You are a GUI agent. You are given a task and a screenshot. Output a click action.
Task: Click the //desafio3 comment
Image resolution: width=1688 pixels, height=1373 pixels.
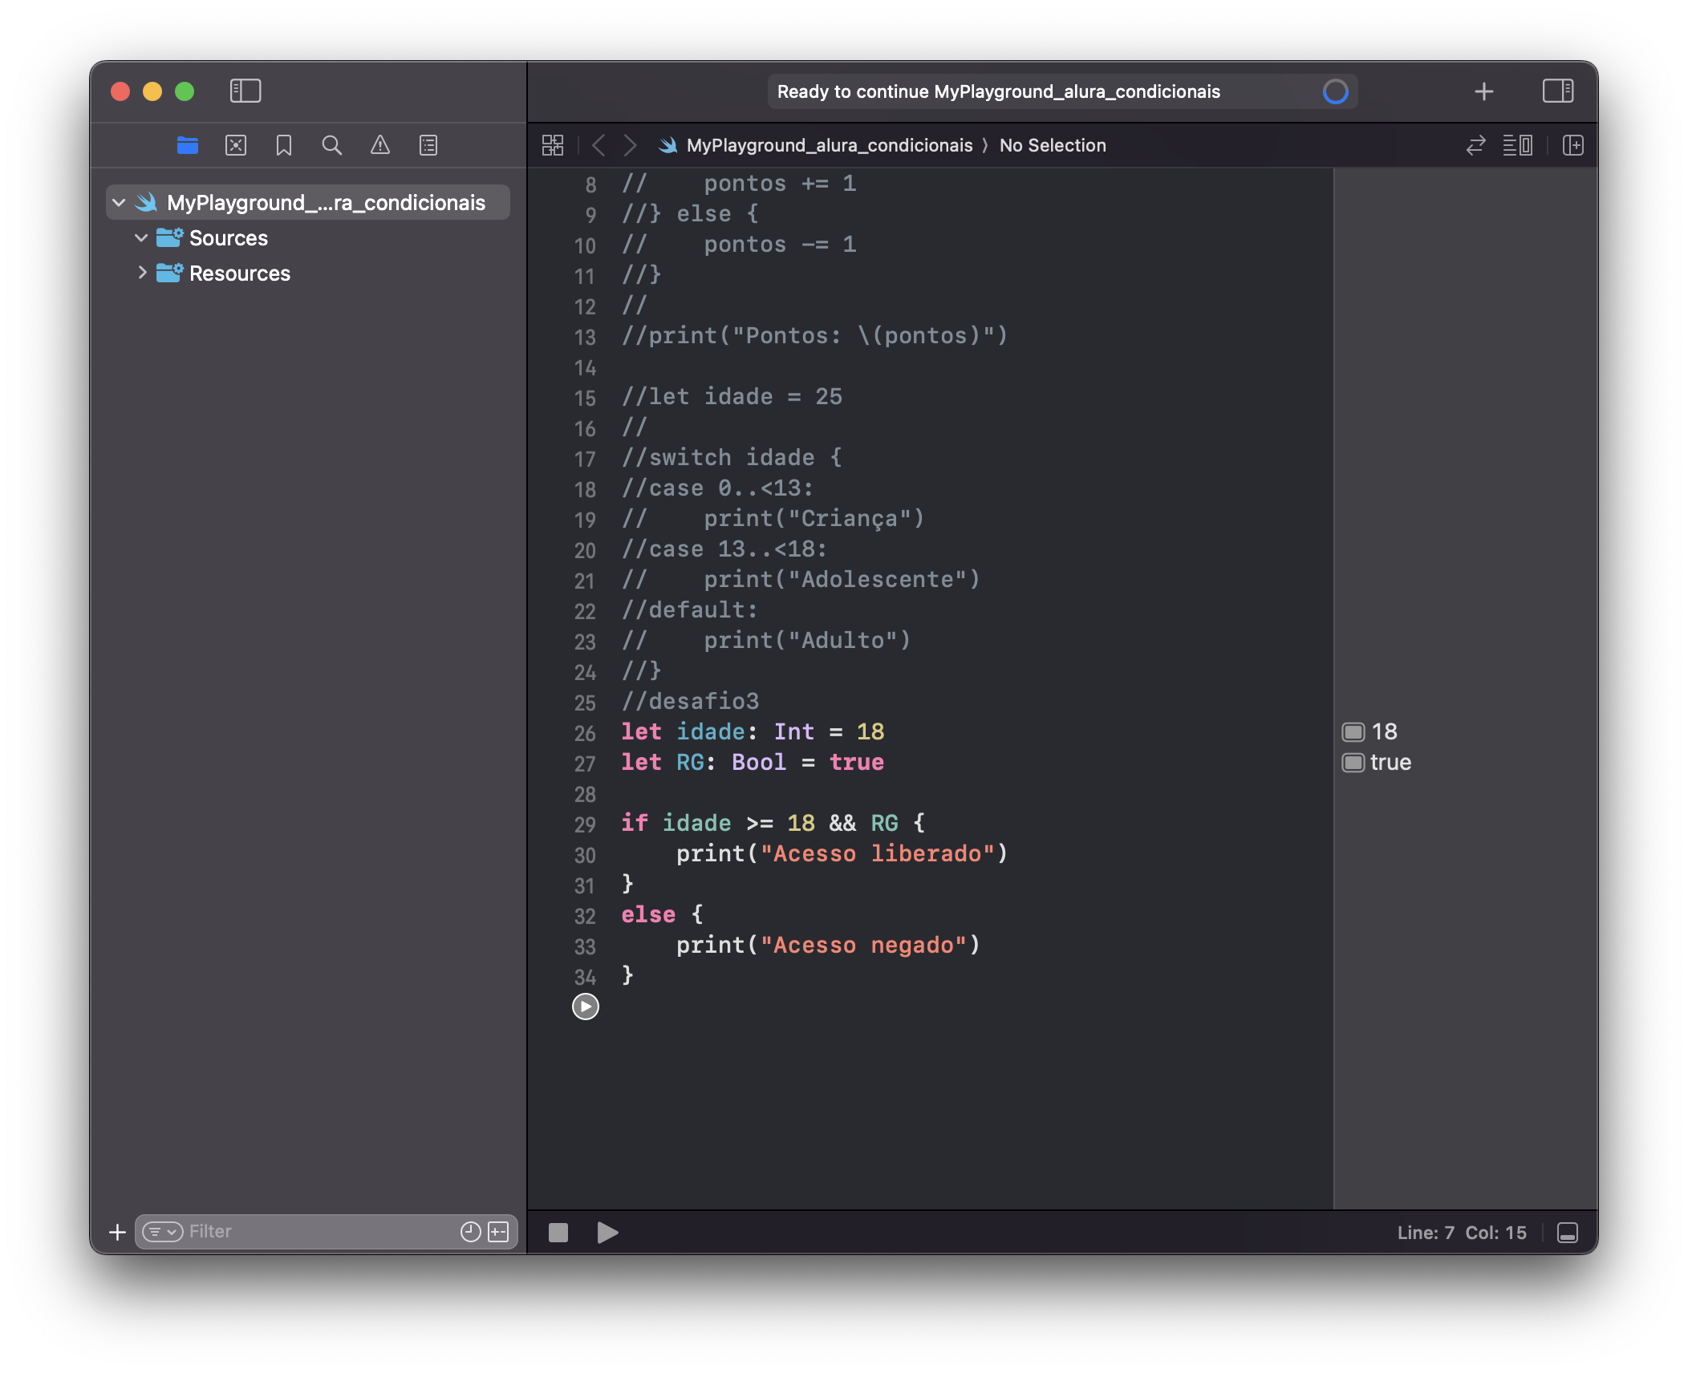690,701
